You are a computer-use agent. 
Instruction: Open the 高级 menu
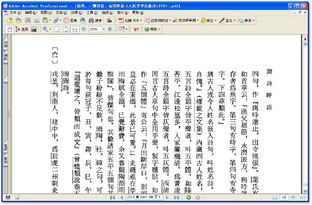tap(108, 12)
